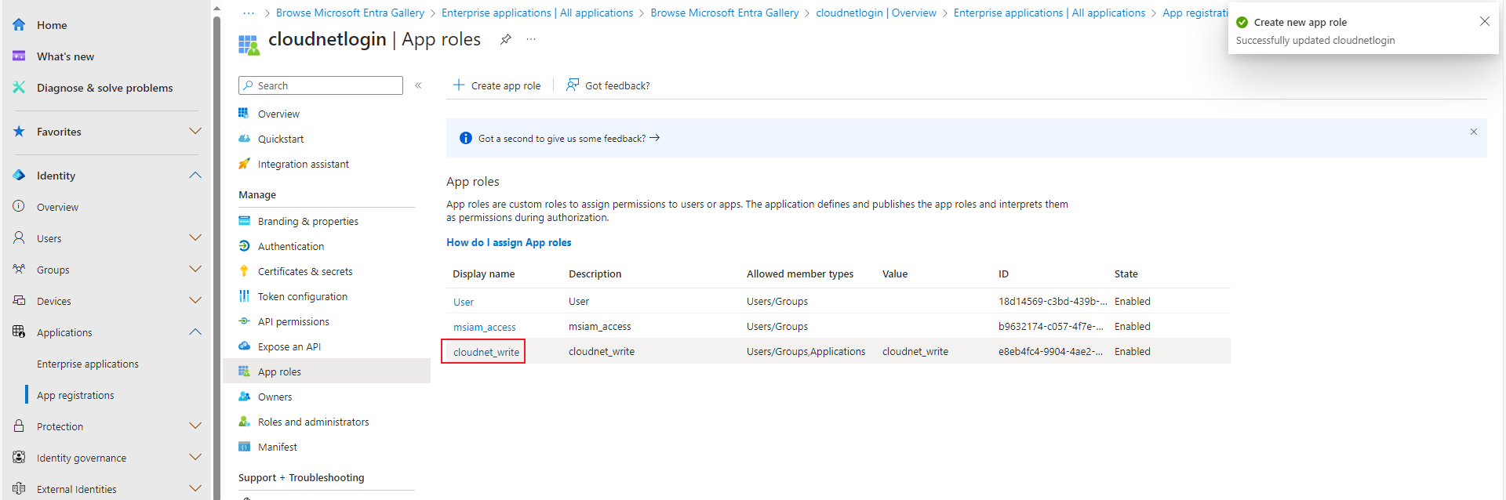
Task: Click the cloudnetlogin | Overview breadcrumb
Action: pyautogui.click(x=876, y=13)
